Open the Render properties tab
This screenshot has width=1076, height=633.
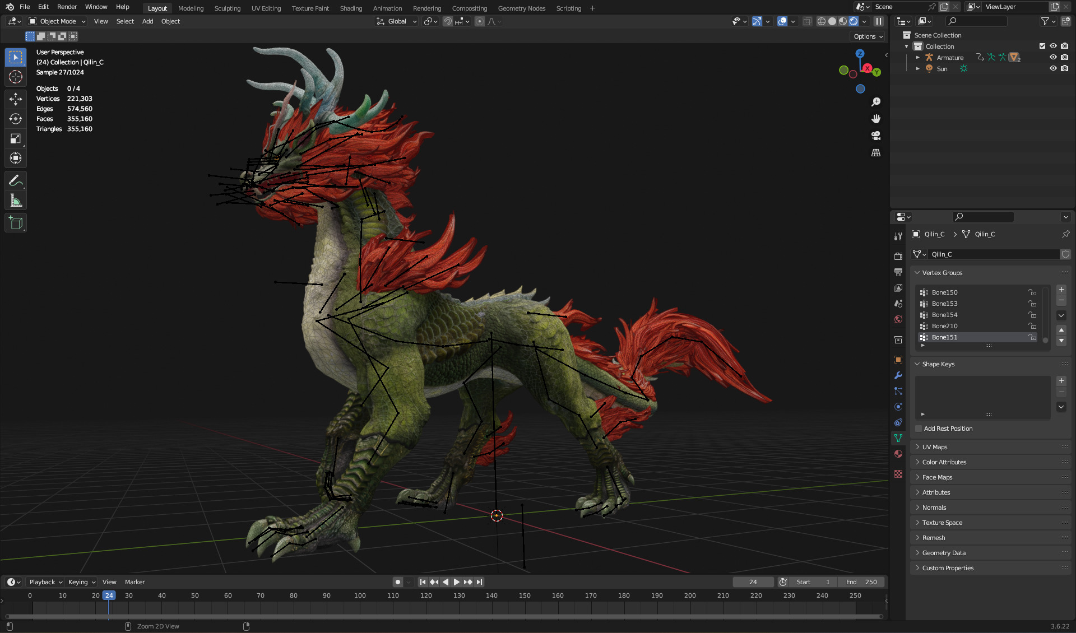pos(898,256)
